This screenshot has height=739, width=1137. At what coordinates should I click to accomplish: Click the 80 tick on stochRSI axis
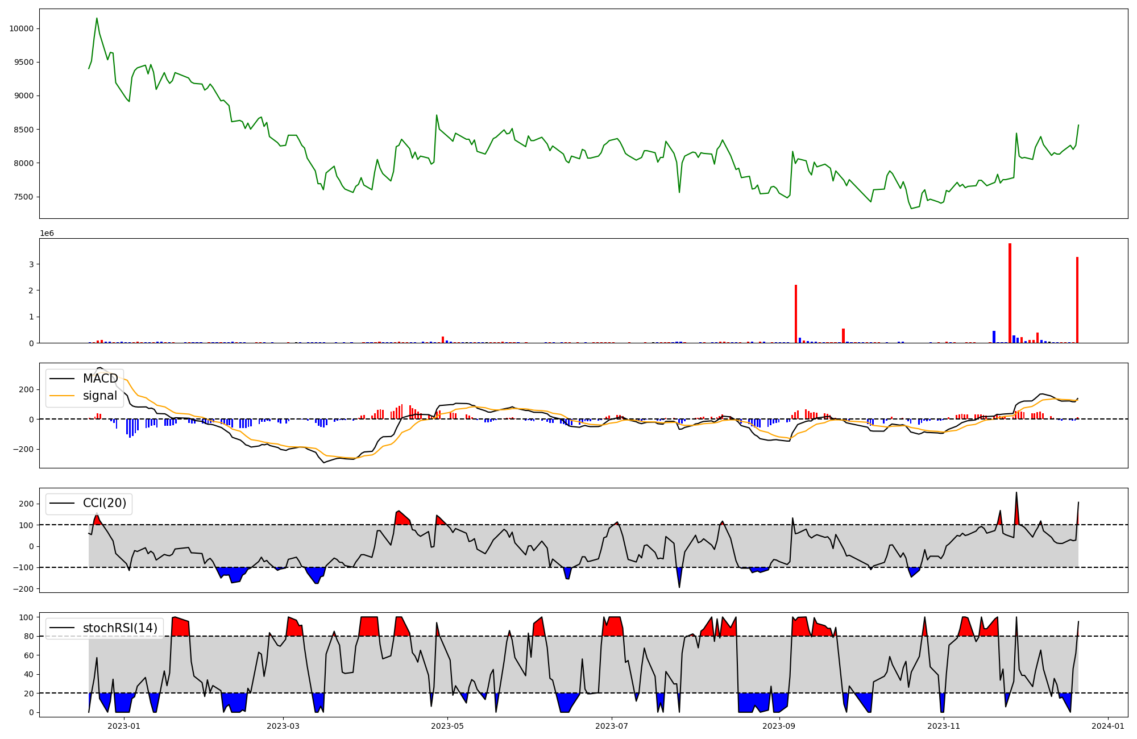point(30,636)
